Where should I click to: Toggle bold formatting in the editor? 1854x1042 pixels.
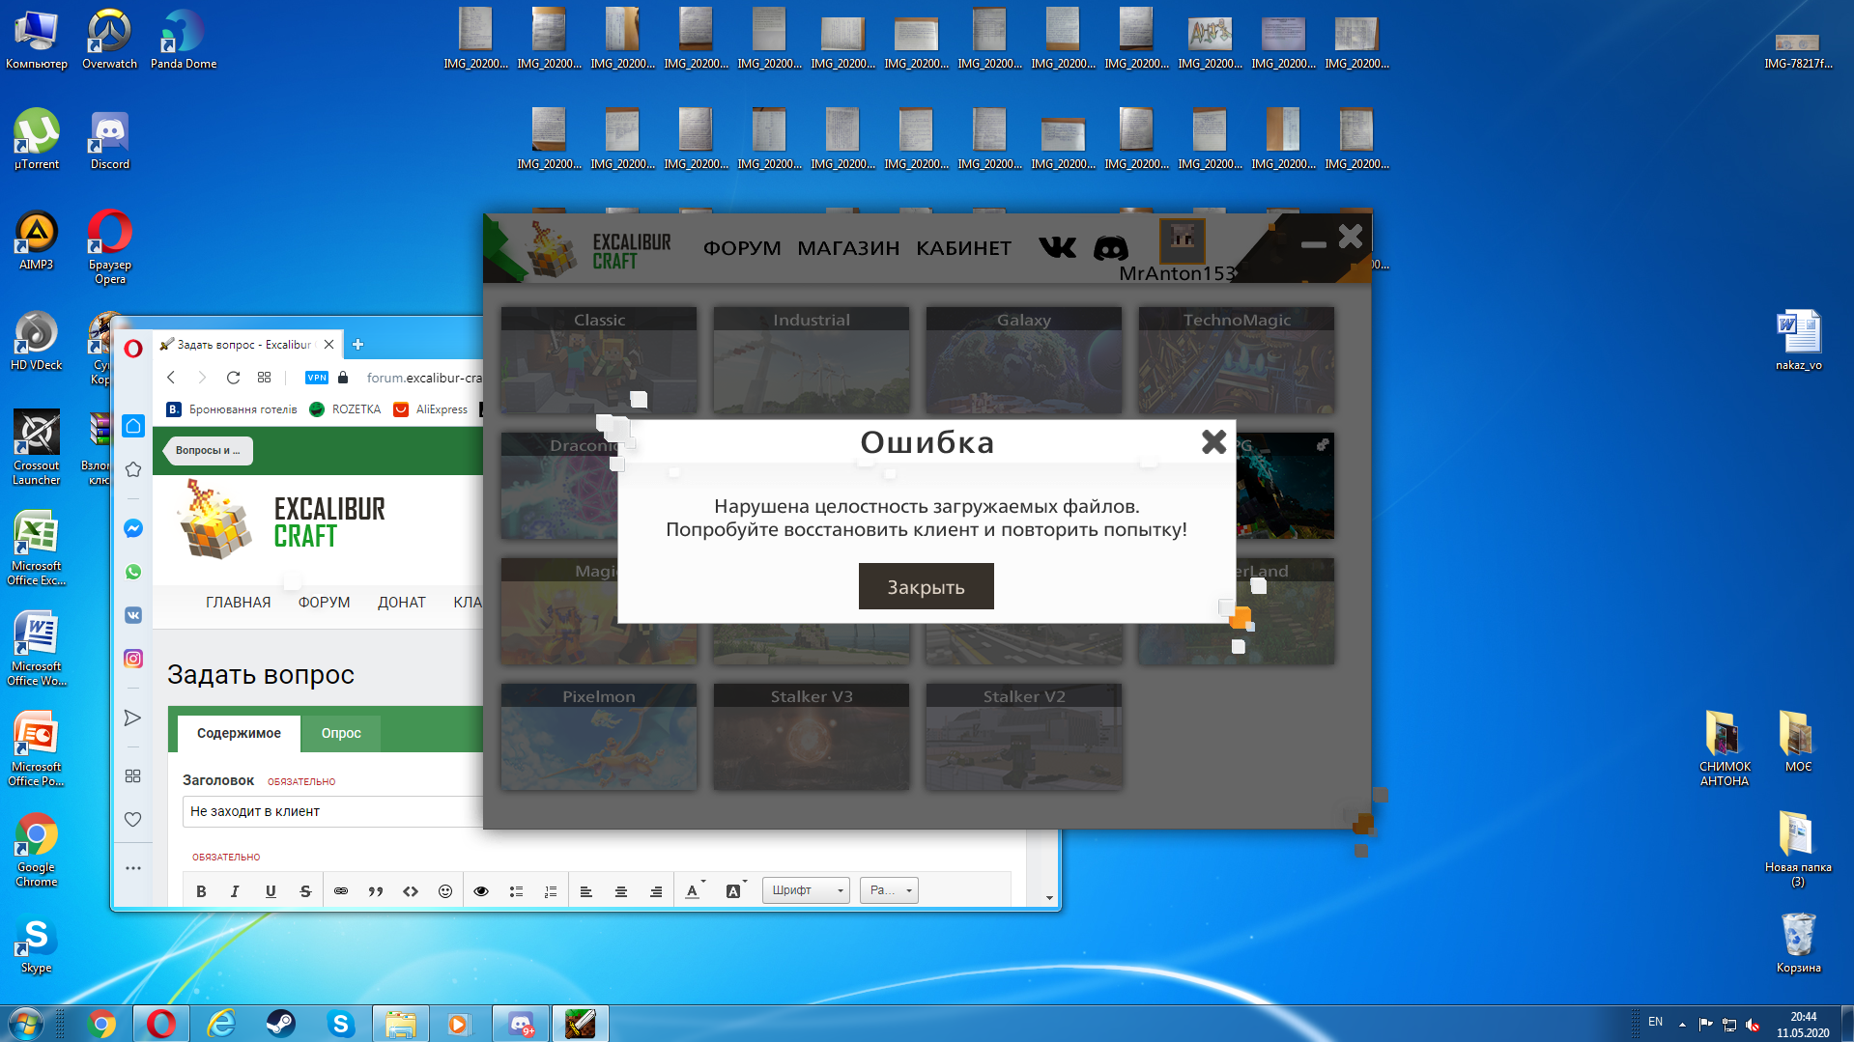click(201, 891)
